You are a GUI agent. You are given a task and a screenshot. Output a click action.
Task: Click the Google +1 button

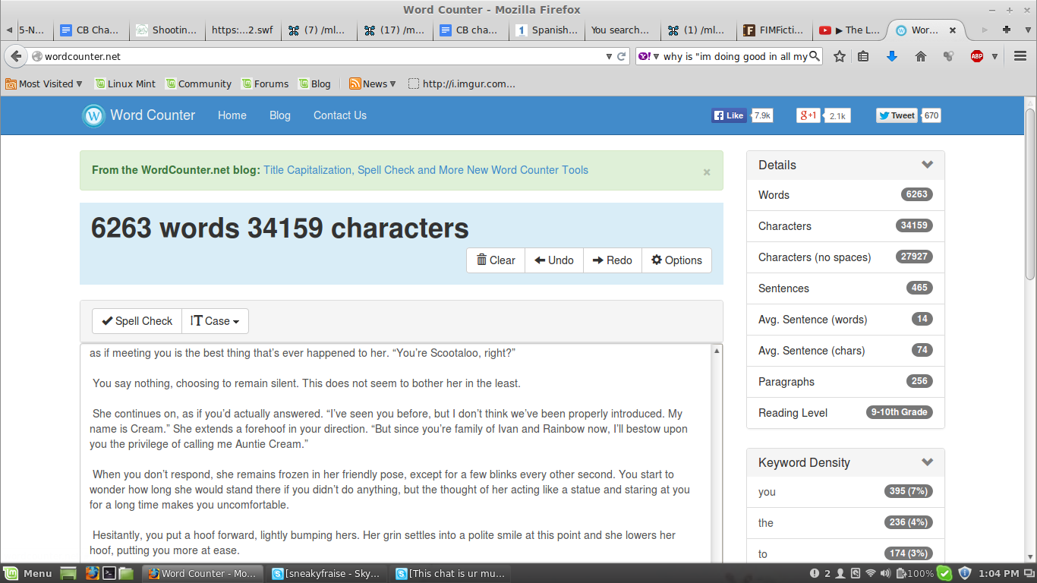click(x=808, y=115)
